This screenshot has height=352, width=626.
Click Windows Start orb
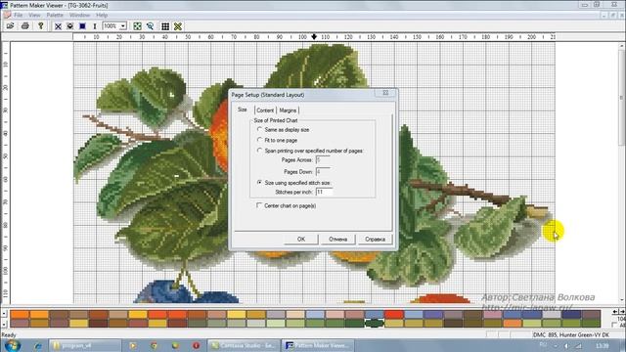pyautogui.click(x=13, y=345)
